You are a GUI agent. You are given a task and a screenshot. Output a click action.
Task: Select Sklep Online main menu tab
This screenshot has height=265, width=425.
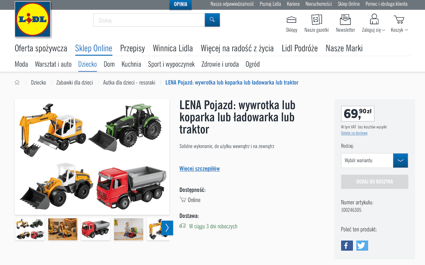click(x=93, y=49)
